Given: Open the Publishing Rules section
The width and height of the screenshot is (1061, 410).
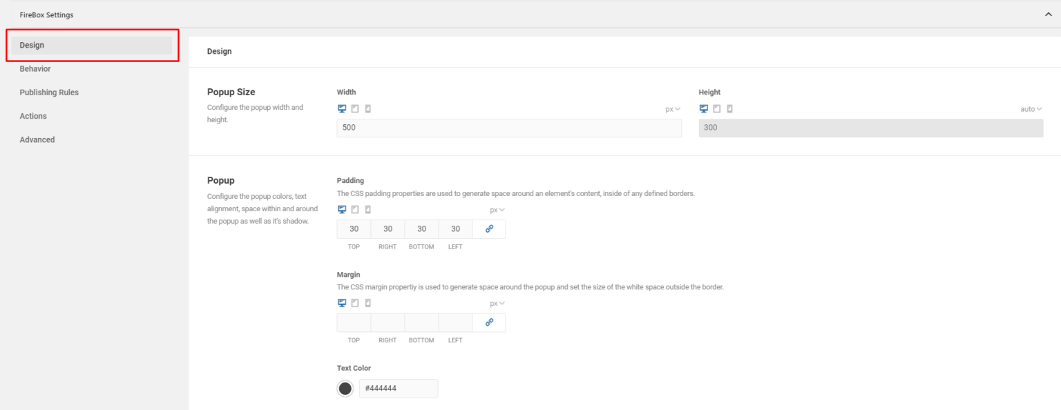Looking at the screenshot, I should [x=48, y=92].
